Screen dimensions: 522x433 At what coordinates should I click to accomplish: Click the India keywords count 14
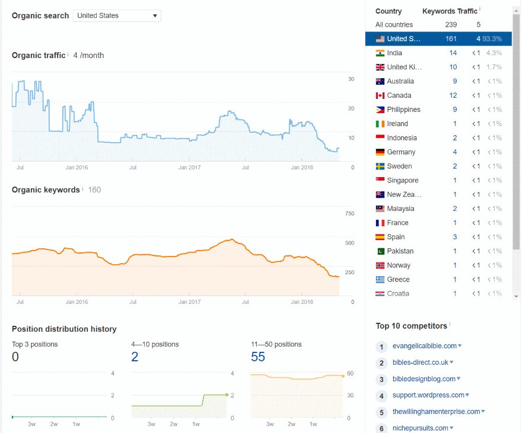[453, 53]
